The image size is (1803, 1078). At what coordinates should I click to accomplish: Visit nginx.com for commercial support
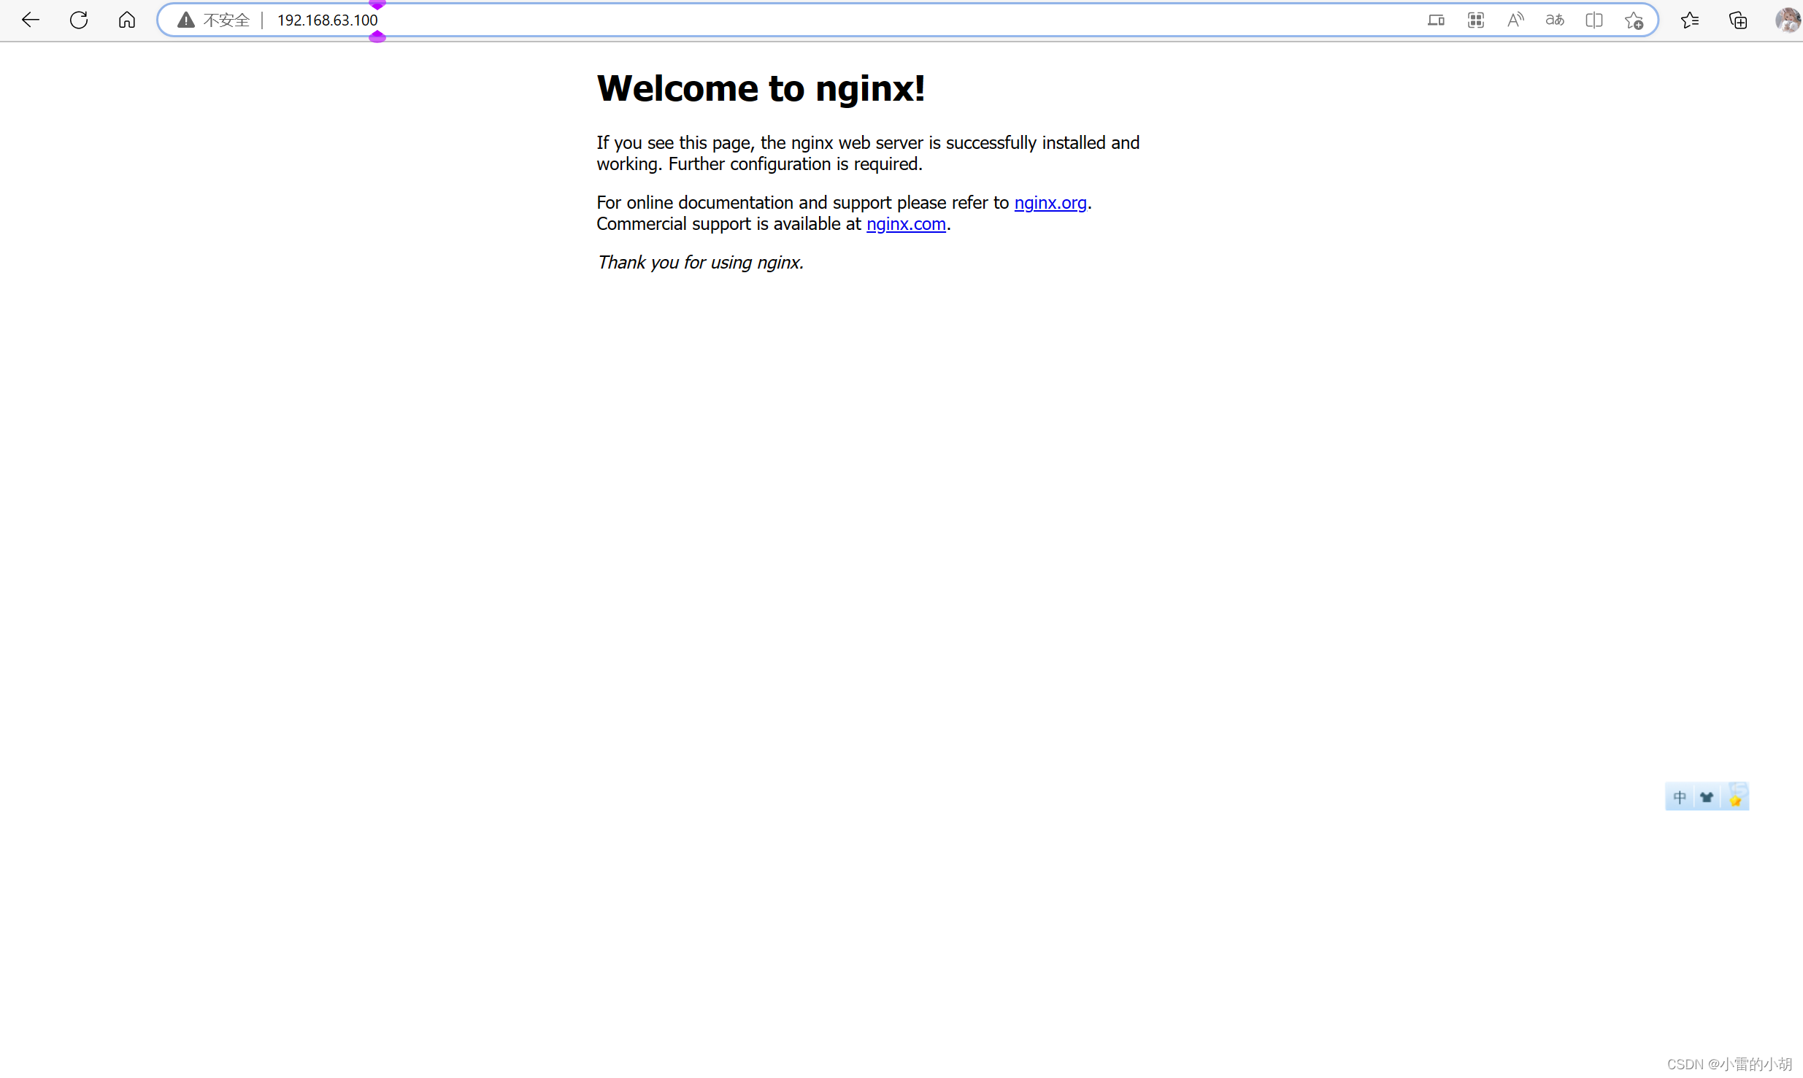(906, 224)
